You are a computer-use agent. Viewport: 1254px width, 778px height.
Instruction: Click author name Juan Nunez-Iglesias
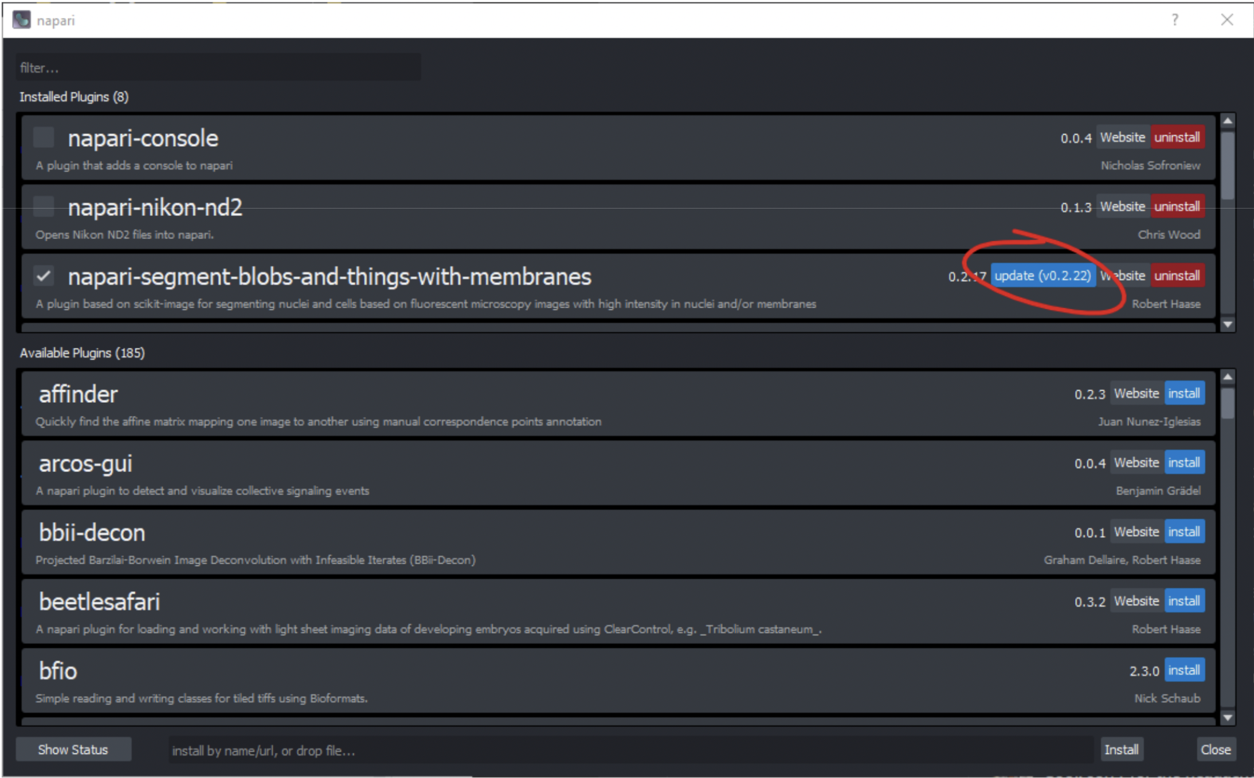[1149, 422]
